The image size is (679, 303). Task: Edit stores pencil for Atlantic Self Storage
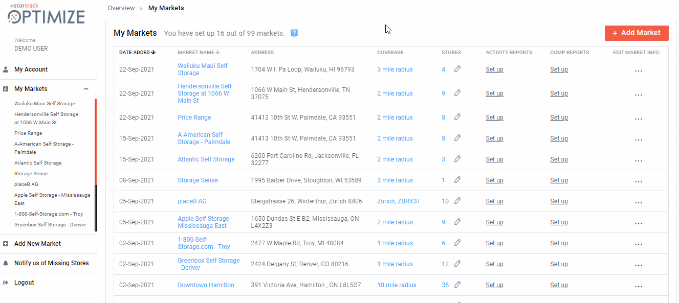[457, 159]
